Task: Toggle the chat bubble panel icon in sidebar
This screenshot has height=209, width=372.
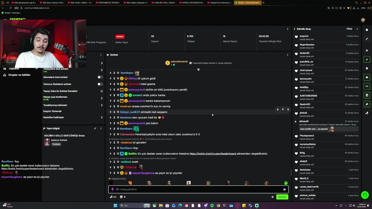Action: coord(367,78)
